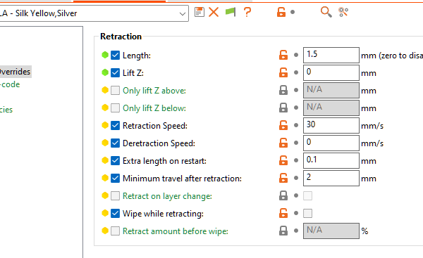Screen dimensions: 423x258
Task: Uncheck Retraction Speed override checkbox
Action: point(115,125)
